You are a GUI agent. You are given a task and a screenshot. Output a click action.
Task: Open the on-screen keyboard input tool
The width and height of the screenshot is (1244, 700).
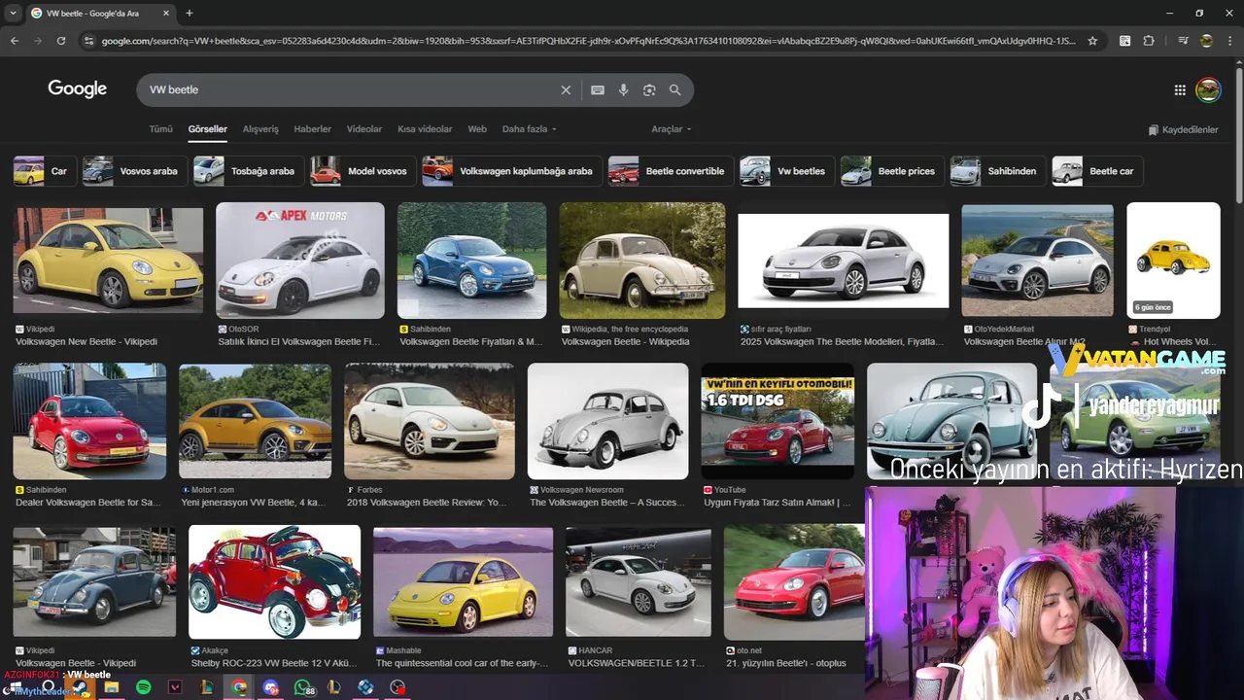598,89
